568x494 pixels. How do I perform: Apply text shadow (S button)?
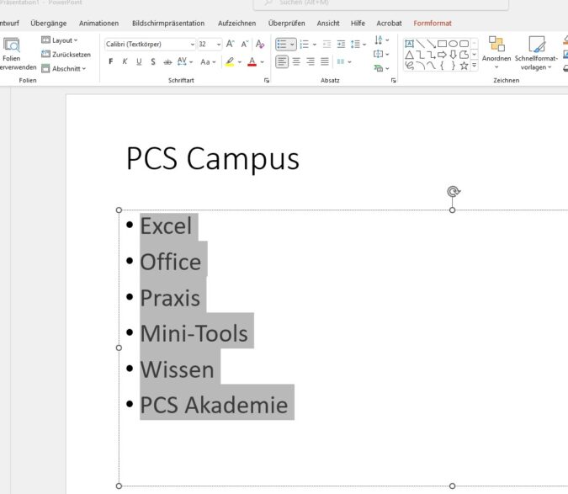pyautogui.click(x=153, y=62)
